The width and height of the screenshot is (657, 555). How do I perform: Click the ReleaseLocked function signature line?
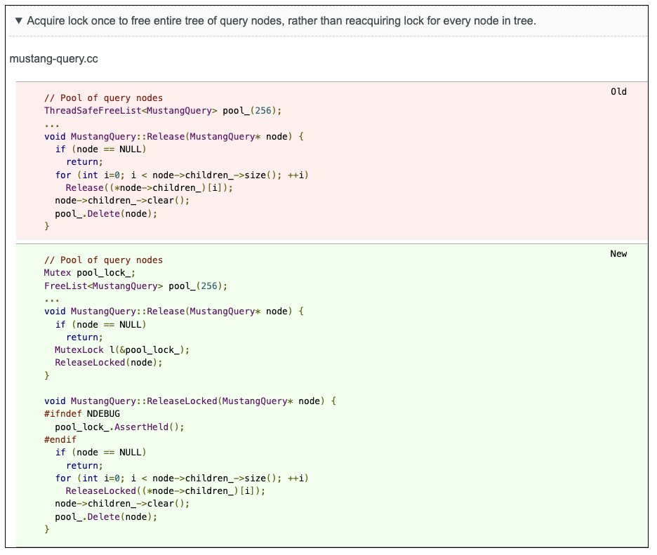coord(191,401)
